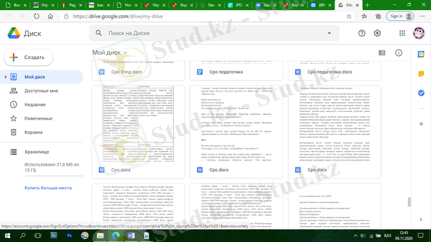Viewport: 431px width, 242px height.
Task: Select Мой диск in sidebar
Action: coord(41,77)
